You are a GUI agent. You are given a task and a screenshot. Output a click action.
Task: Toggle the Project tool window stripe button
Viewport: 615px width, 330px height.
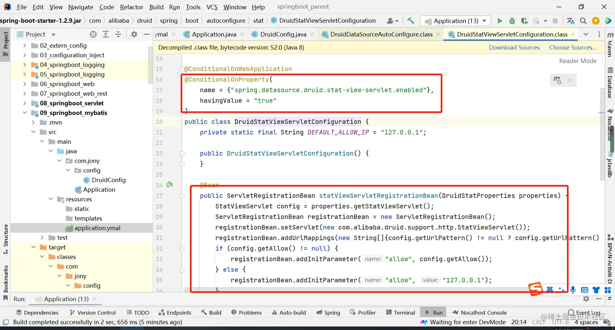point(5,45)
